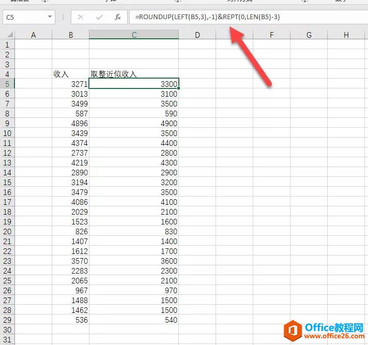Select row 5 header

point(7,84)
